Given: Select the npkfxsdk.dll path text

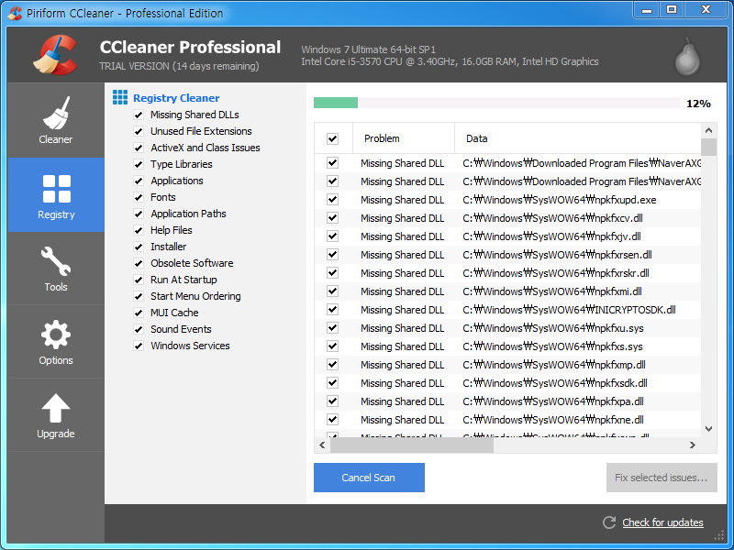Looking at the screenshot, I should pyautogui.click(x=555, y=383).
